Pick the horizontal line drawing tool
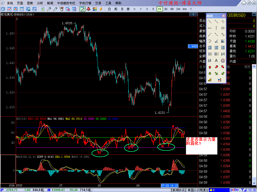 point(210,28)
